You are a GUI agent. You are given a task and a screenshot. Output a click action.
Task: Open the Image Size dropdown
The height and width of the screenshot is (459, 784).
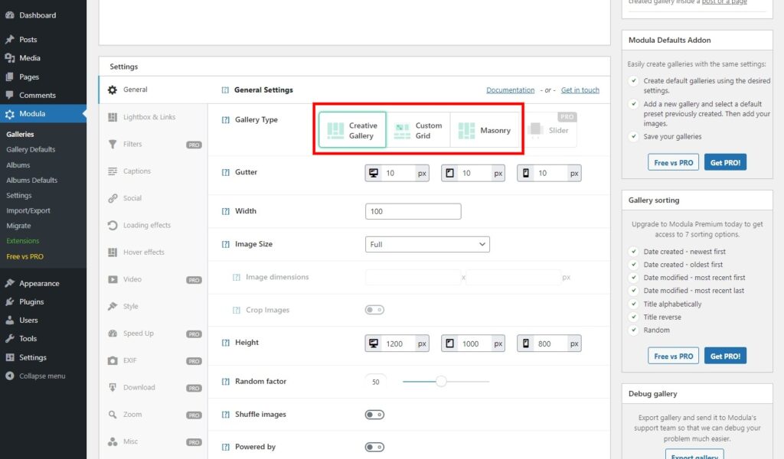[x=427, y=244]
